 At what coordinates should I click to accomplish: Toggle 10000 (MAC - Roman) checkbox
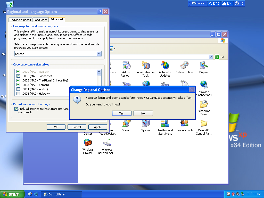coord(18,72)
